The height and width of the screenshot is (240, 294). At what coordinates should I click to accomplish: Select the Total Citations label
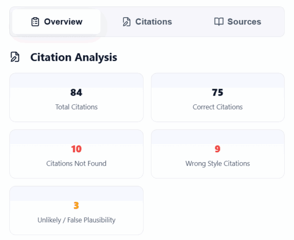point(76,107)
